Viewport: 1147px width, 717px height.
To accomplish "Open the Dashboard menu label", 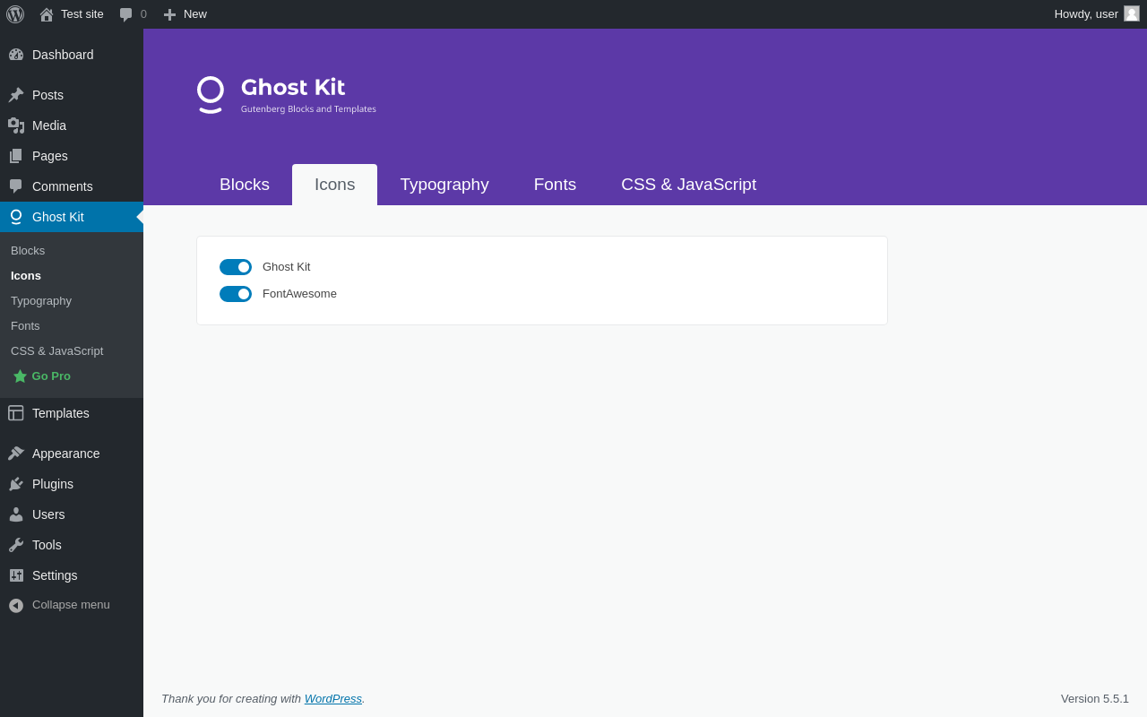I will click(x=63, y=55).
